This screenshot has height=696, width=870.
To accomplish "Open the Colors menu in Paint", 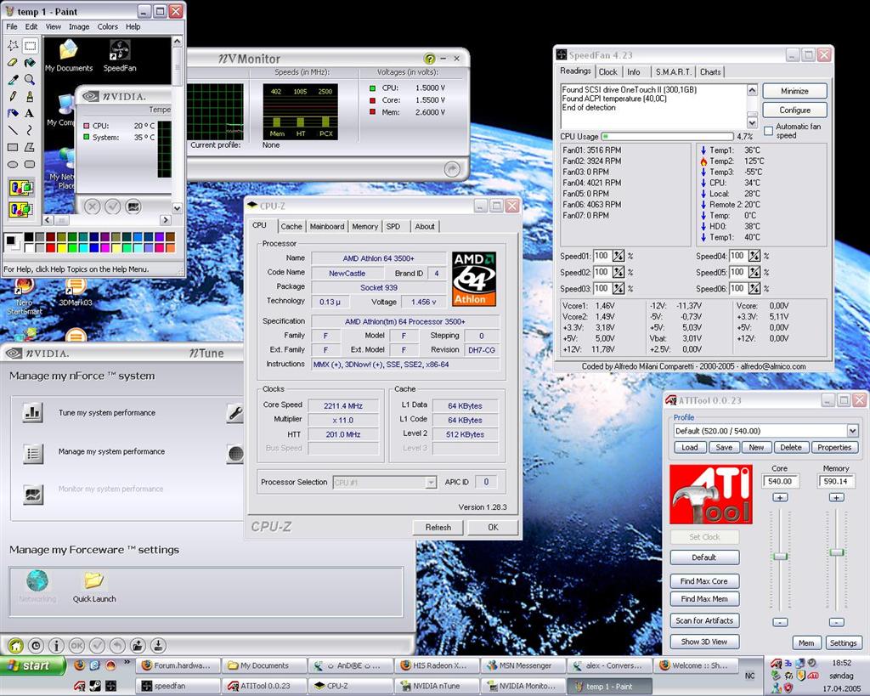I will point(107,26).
